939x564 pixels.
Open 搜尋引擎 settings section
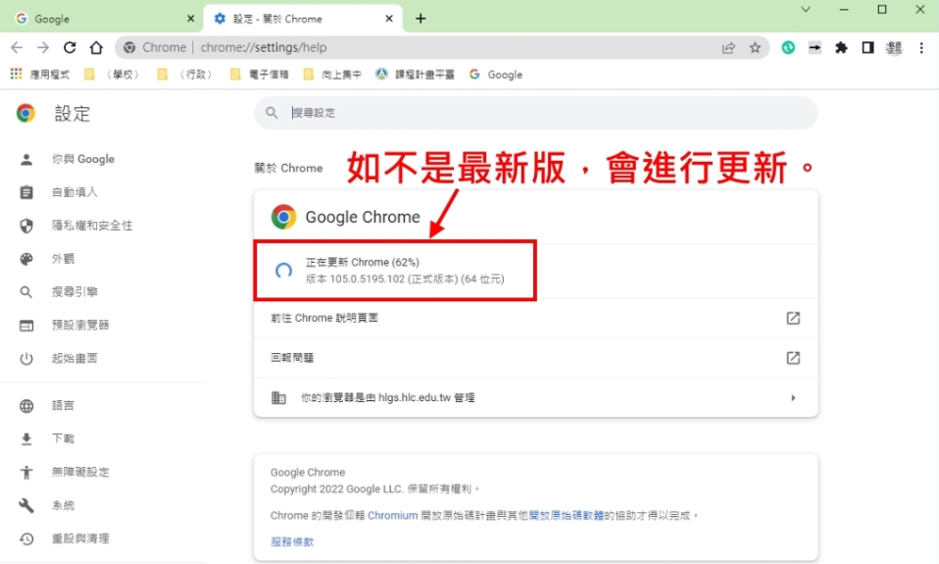pyautogui.click(x=74, y=292)
